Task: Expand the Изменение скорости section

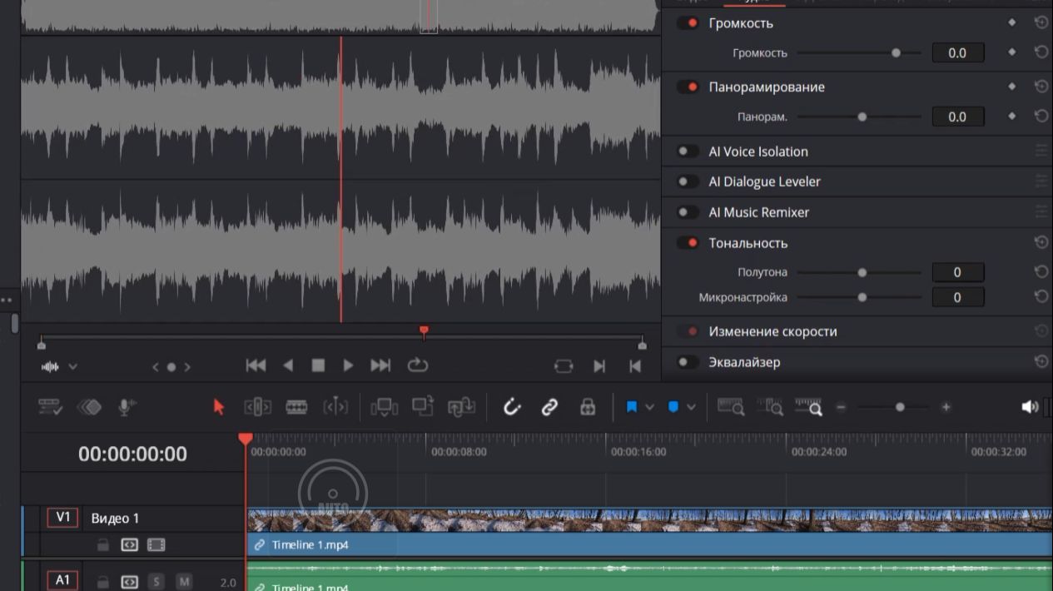Action: tap(772, 331)
